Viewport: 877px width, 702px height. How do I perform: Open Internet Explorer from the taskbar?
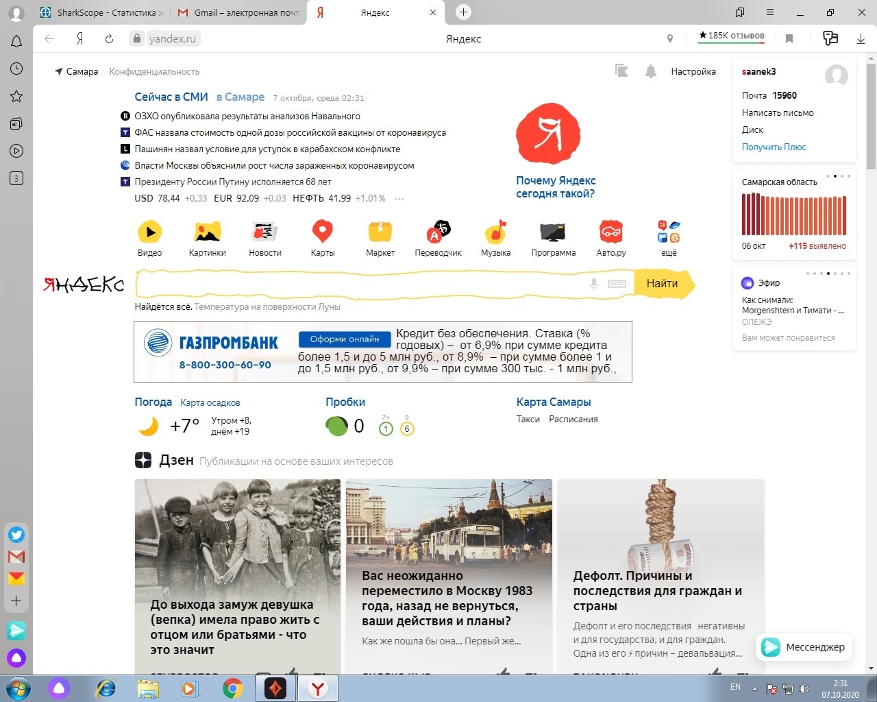click(x=106, y=688)
